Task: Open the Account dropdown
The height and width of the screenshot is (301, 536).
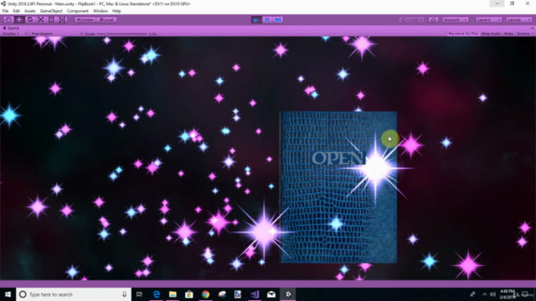Action: tap(456, 20)
